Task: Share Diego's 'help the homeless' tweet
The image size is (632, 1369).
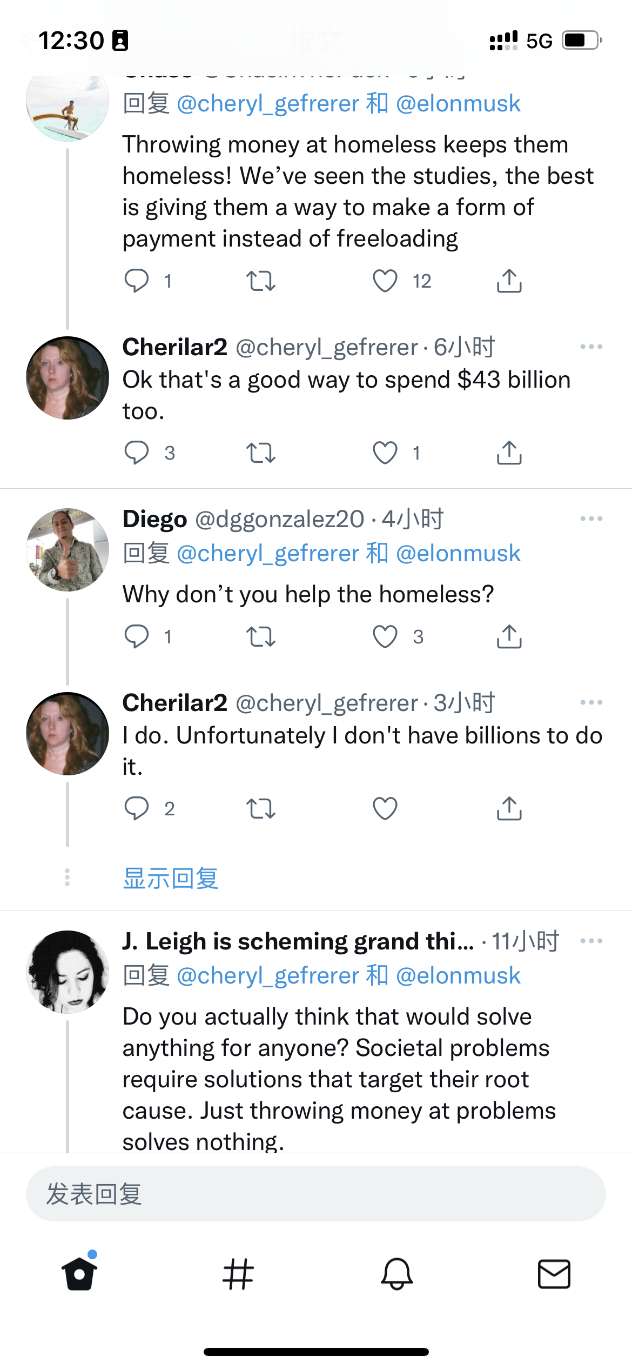Action: [x=509, y=636]
